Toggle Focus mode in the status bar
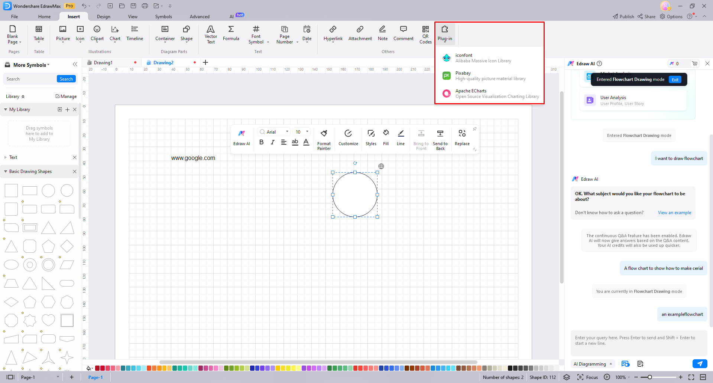Image resolution: width=713 pixels, height=383 pixels. 587,377
